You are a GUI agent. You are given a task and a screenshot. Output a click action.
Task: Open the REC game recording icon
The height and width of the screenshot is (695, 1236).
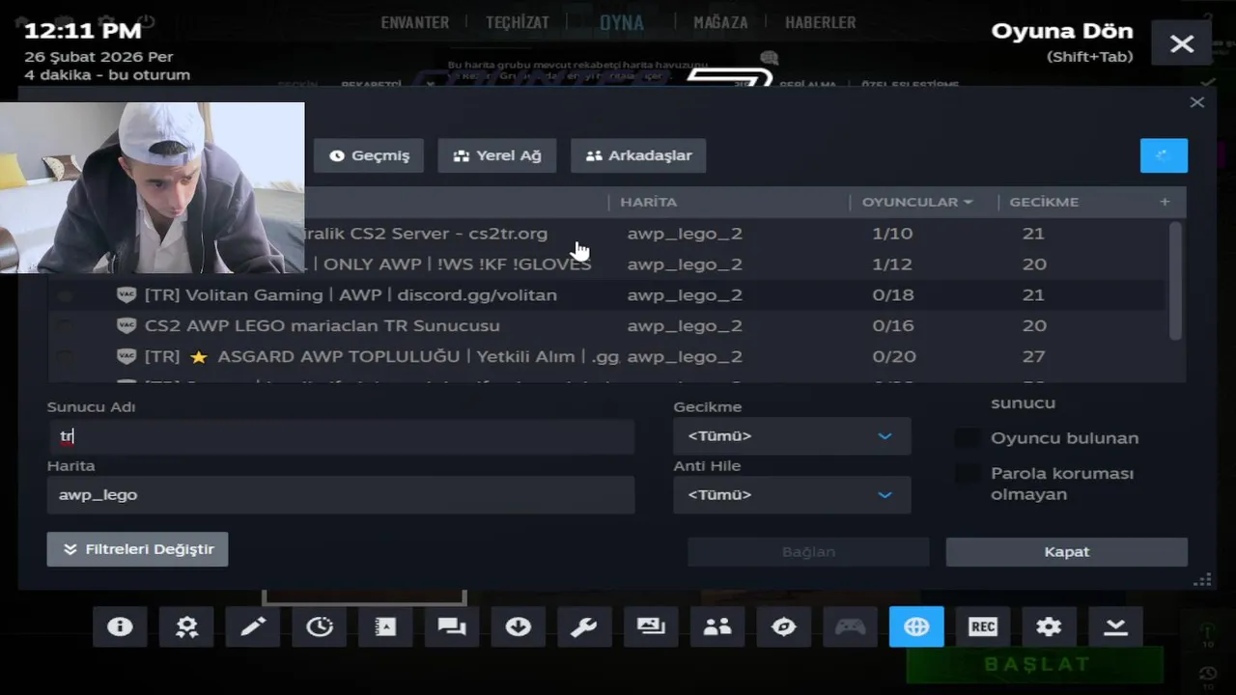coord(983,626)
